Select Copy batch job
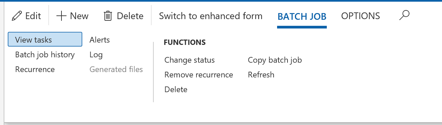This screenshot has width=442, height=125. click(275, 60)
